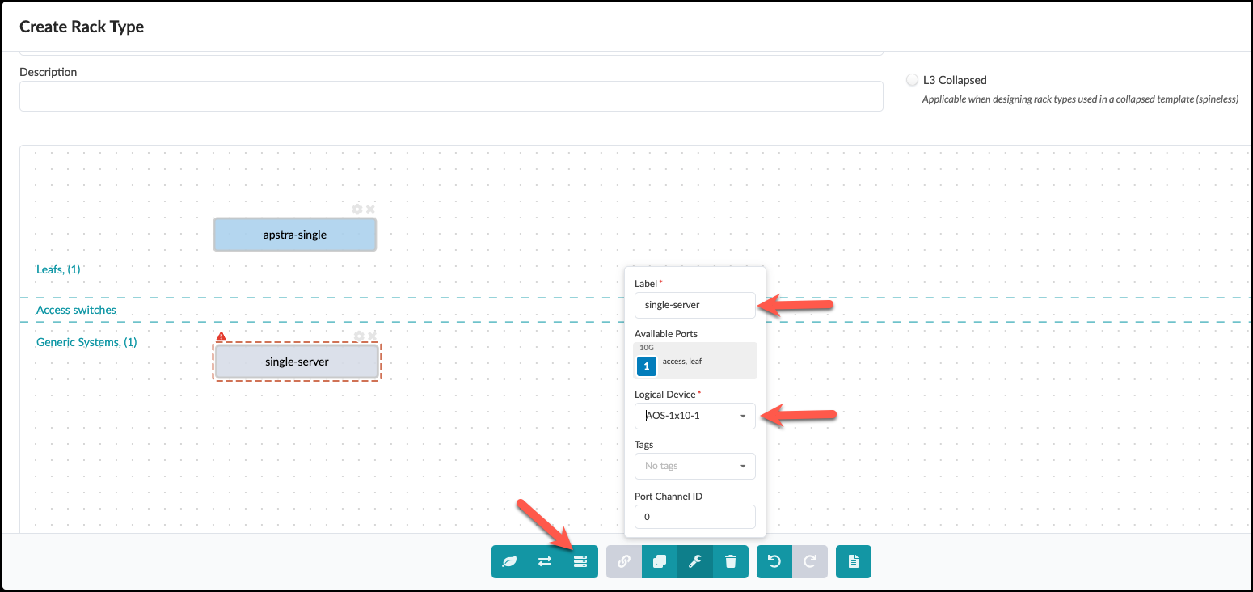1253x592 pixels.
Task: Click the redo arrow icon
Action: (810, 561)
